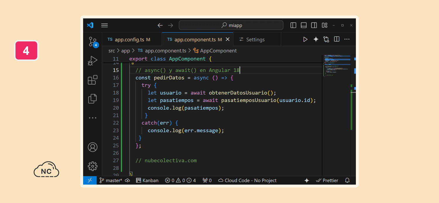Click sticky line export class AppComponent
Image resolution: width=439 pixels, height=203 pixels.
pos(170,59)
